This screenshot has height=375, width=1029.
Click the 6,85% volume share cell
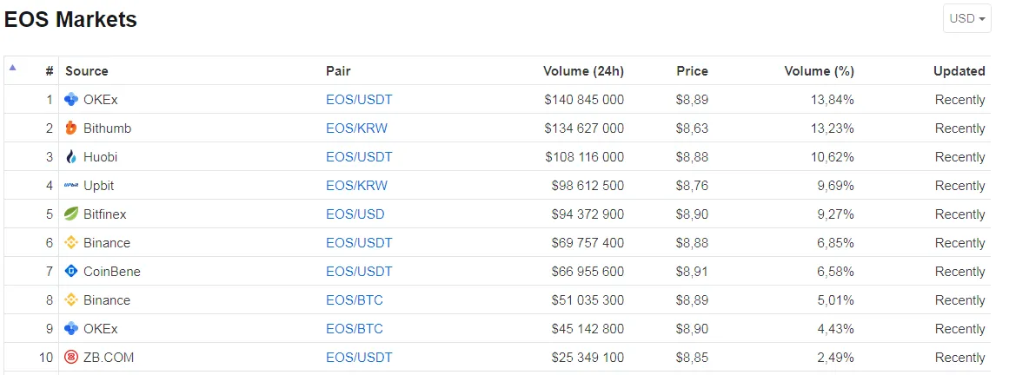point(836,242)
